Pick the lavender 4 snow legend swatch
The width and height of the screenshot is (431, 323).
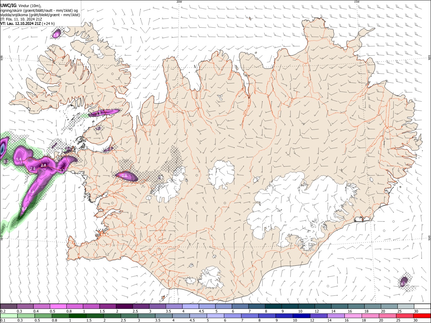click(190, 307)
